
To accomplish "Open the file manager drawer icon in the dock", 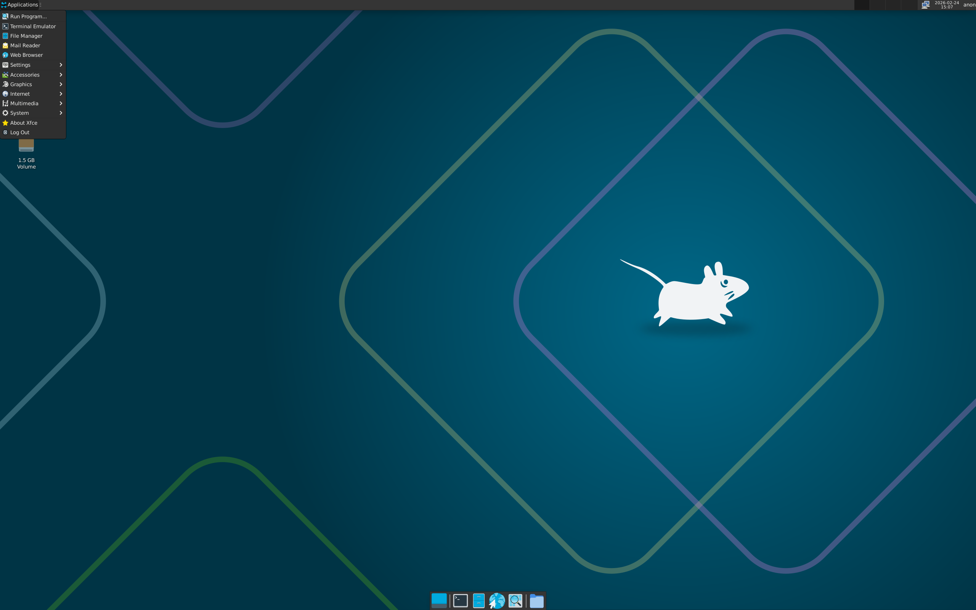I will point(478,600).
